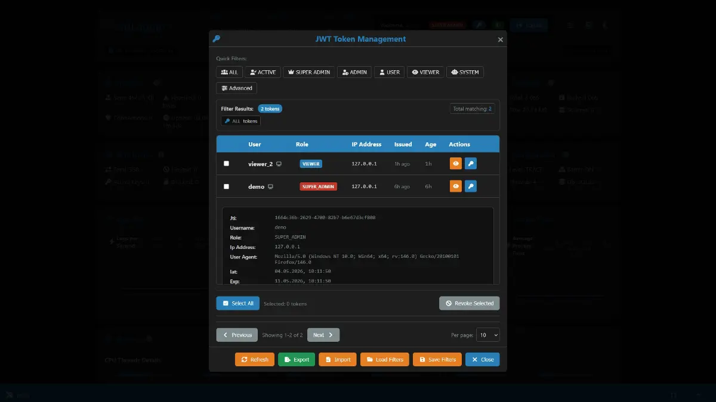This screenshot has height=402, width=716.
Task: Click the Mozilla/5.0 User Agent value
Action: point(367,259)
